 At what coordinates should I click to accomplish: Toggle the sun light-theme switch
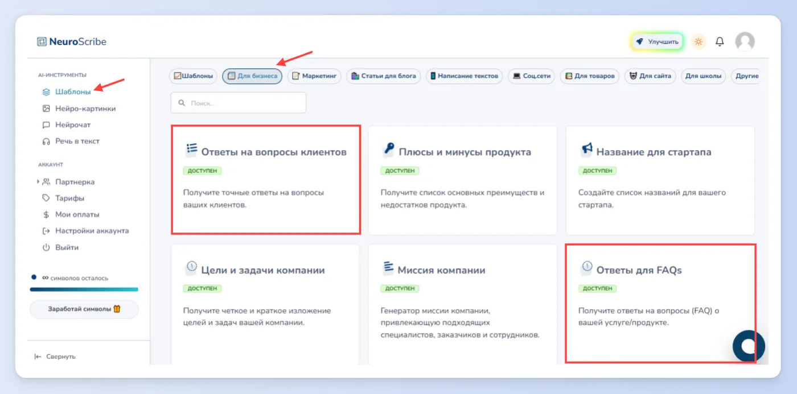(x=699, y=42)
